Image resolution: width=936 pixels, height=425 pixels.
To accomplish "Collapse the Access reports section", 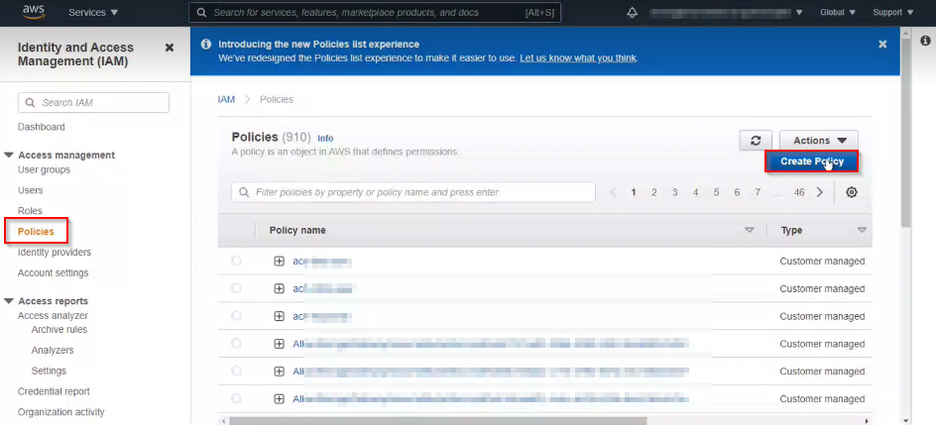I will point(8,301).
